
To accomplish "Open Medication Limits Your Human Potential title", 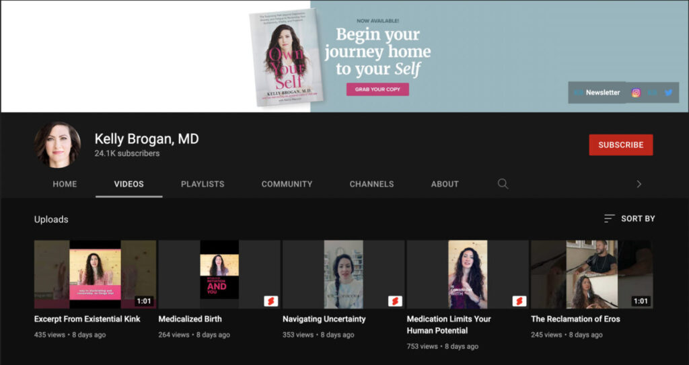I will [x=449, y=325].
